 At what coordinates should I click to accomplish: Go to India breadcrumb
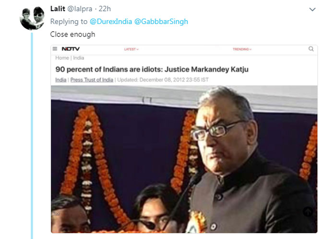click(x=78, y=58)
